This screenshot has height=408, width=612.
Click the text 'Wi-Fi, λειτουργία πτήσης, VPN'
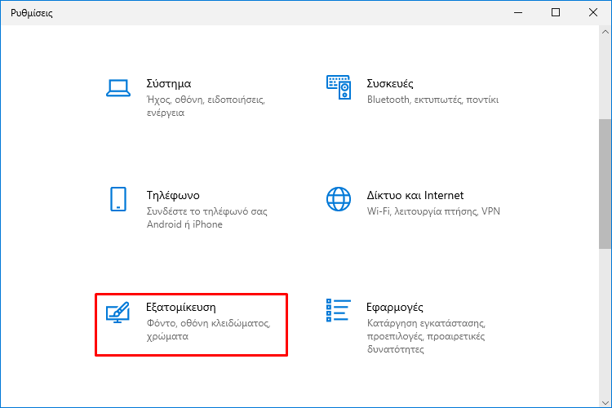click(433, 211)
